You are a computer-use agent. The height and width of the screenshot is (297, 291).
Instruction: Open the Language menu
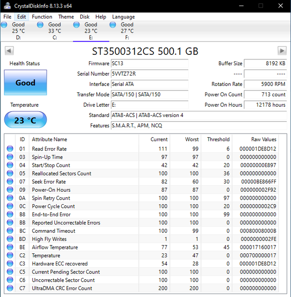tap(123, 17)
